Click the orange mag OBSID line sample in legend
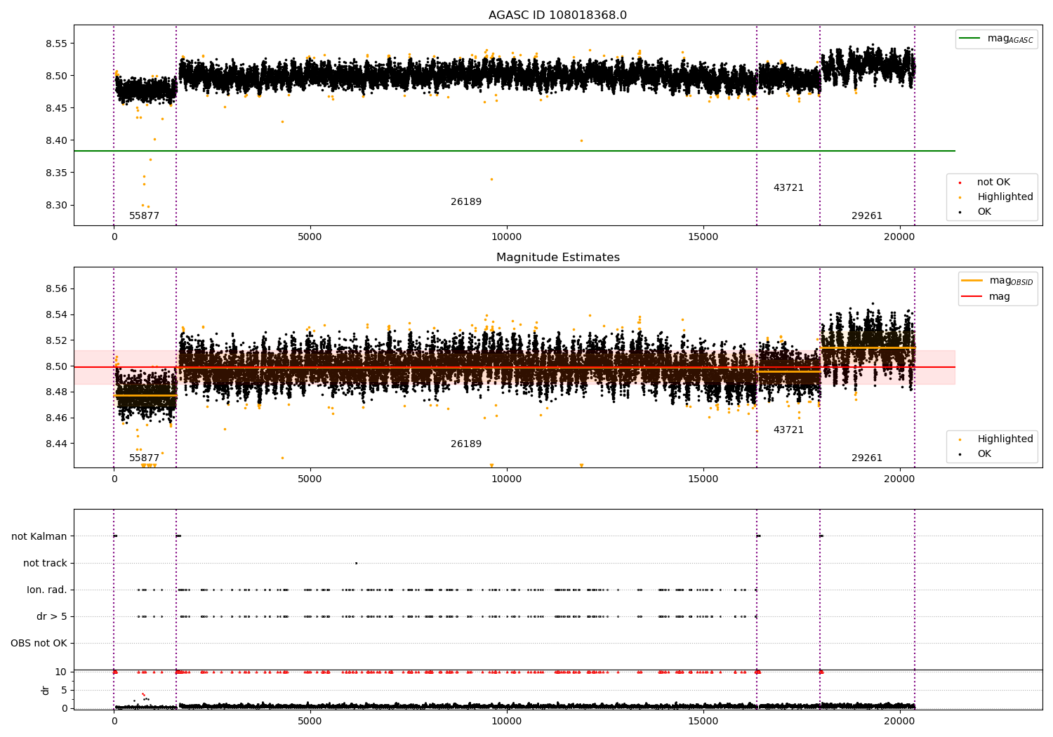 click(972, 281)
